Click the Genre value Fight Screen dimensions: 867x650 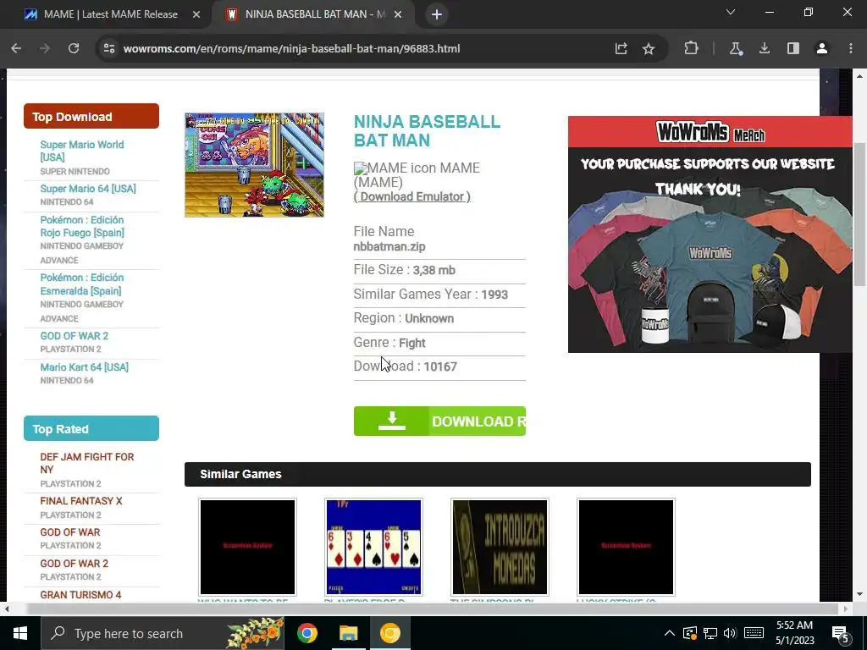coord(412,343)
